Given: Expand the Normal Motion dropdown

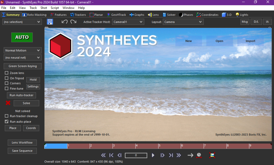Looking at the screenshot, I should (x=23, y=50).
